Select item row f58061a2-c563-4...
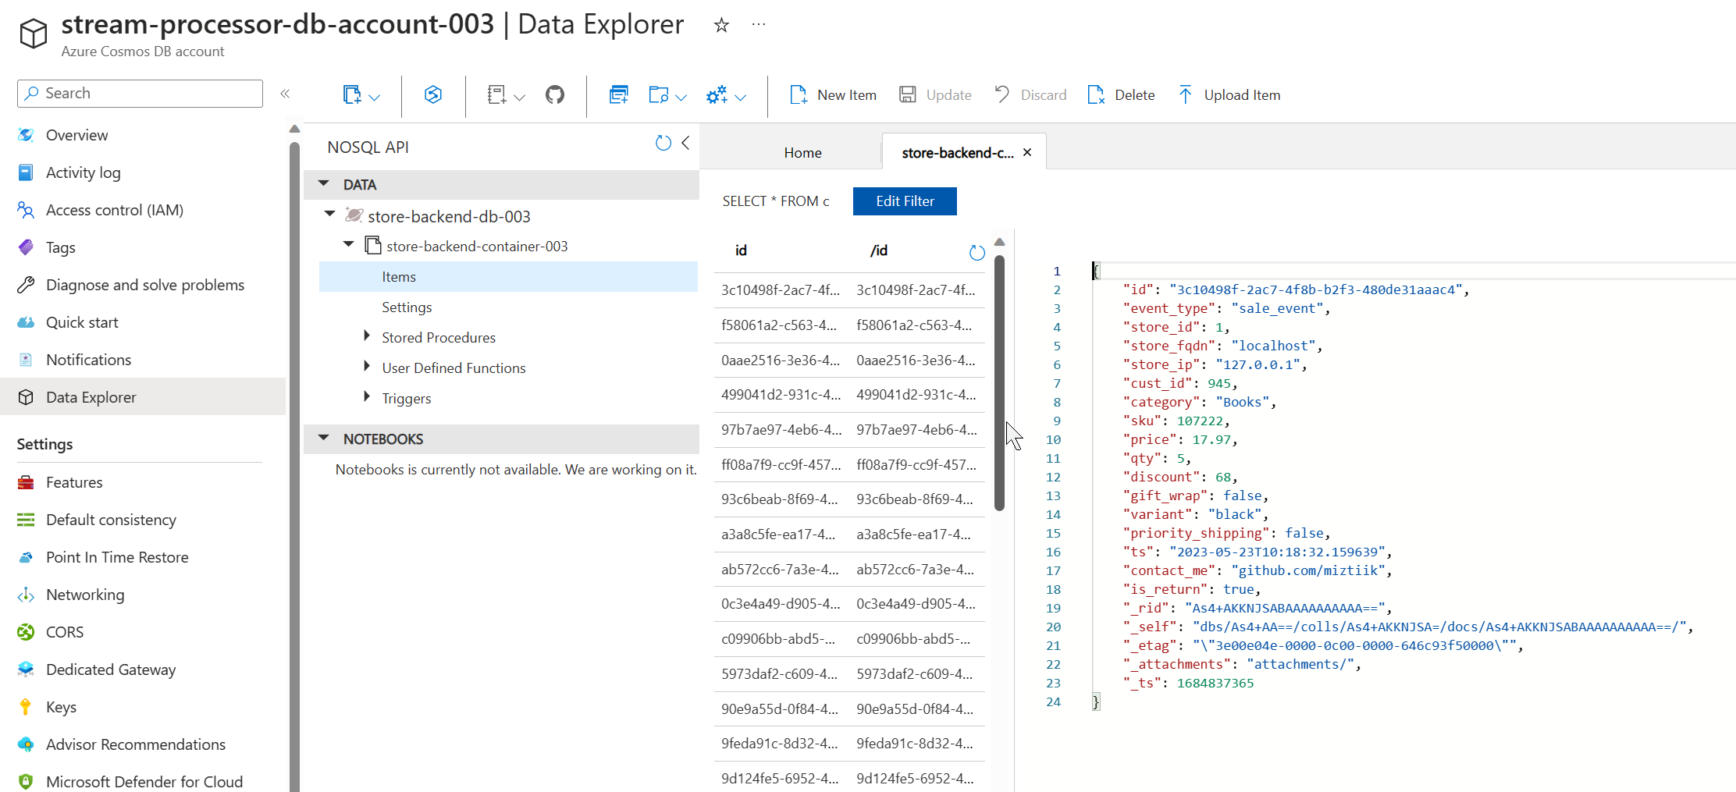 click(x=849, y=325)
